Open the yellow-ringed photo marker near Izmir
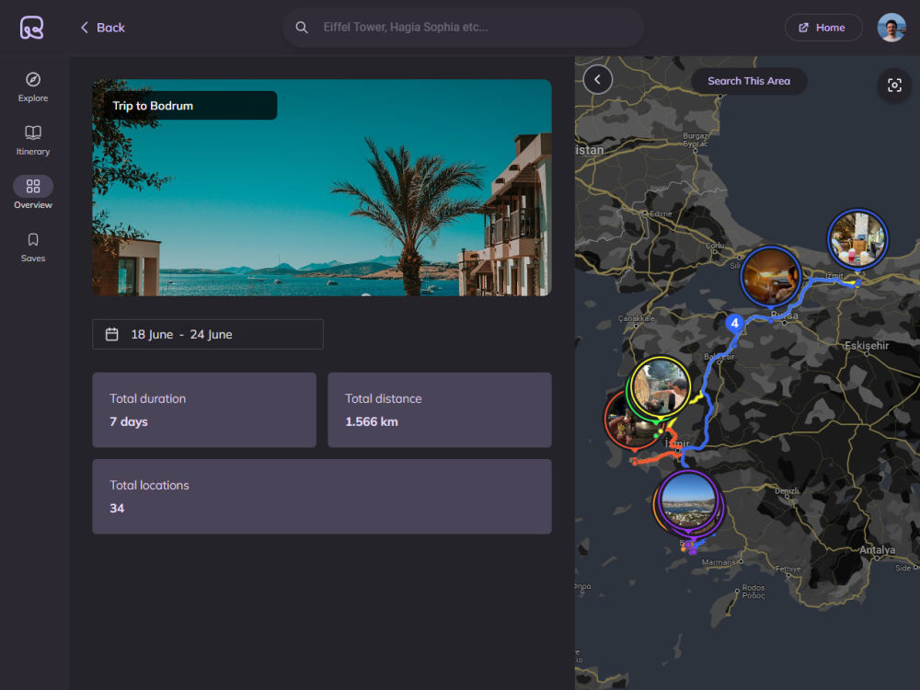This screenshot has width=920, height=690. (x=660, y=386)
